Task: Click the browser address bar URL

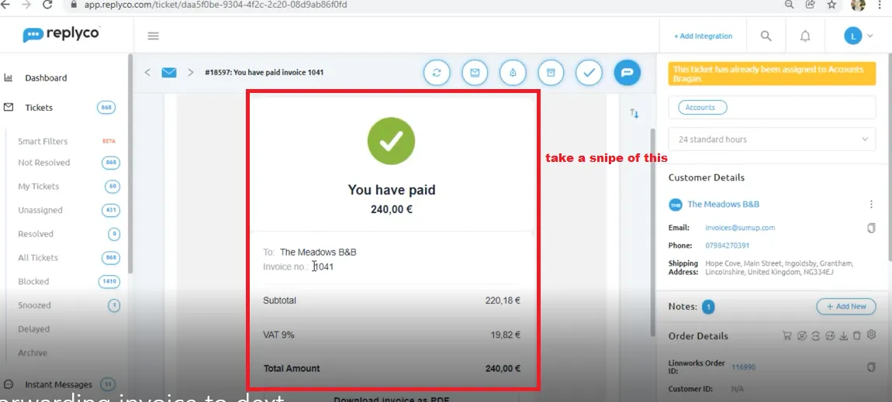Action: pyautogui.click(x=216, y=5)
